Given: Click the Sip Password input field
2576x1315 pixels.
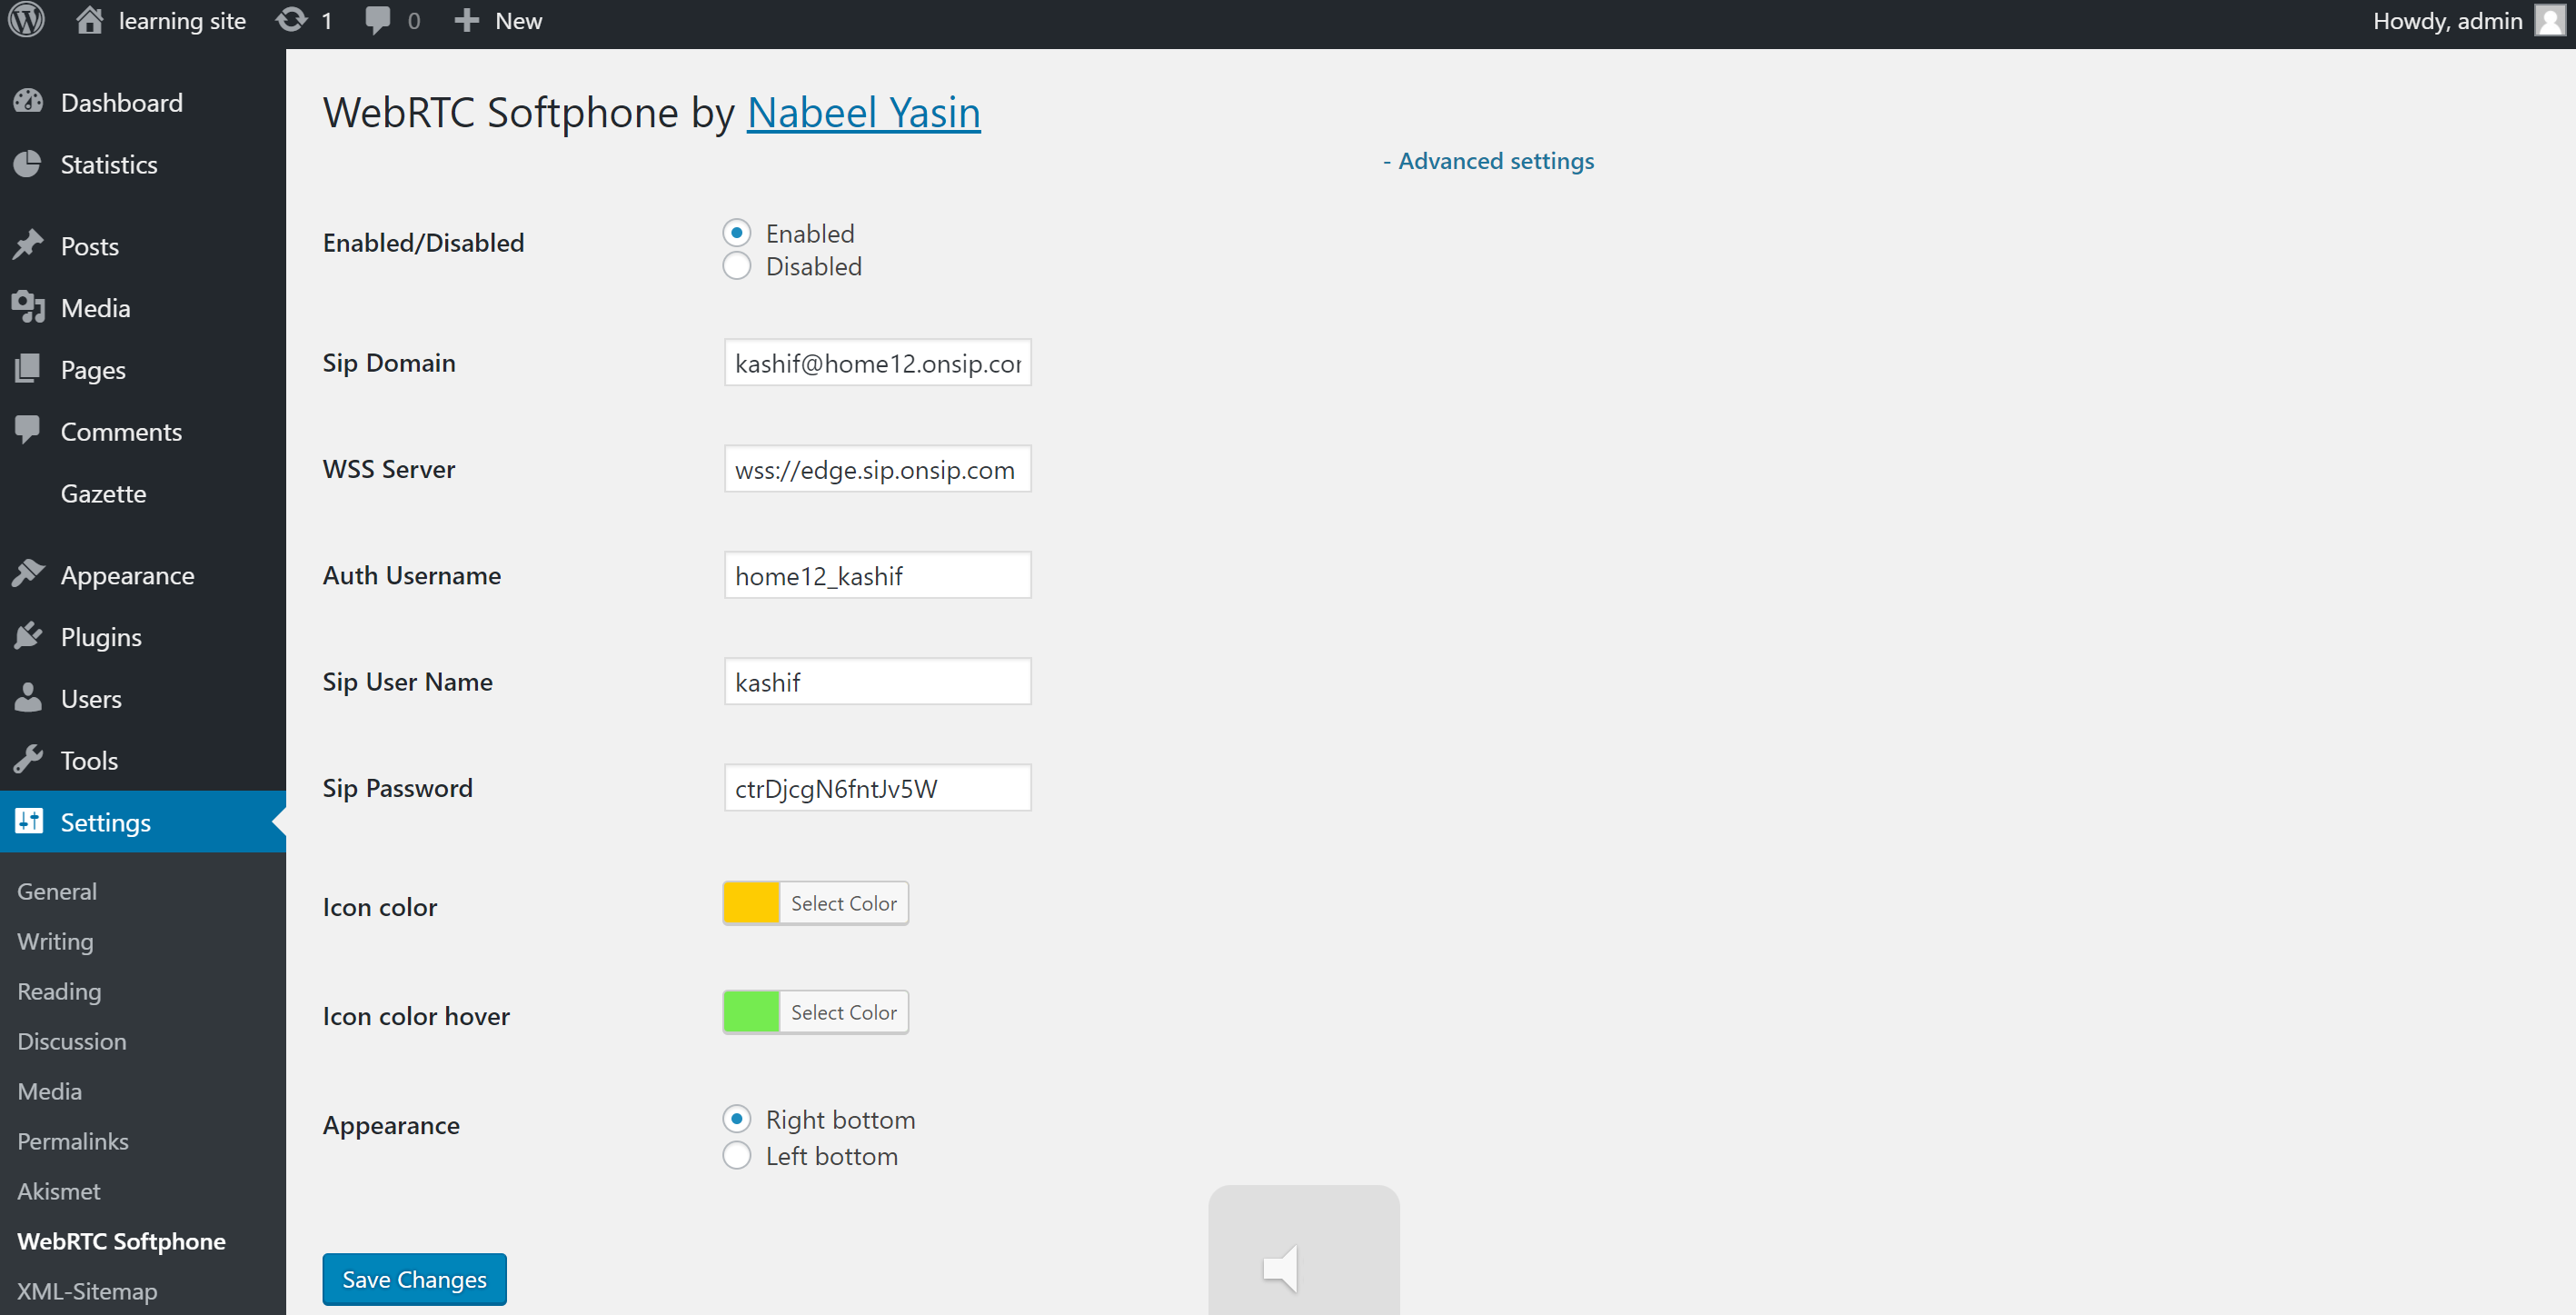Looking at the screenshot, I should click(x=875, y=788).
